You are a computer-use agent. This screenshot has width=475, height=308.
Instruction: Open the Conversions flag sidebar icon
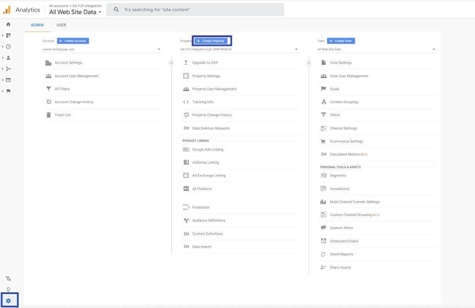click(x=8, y=91)
